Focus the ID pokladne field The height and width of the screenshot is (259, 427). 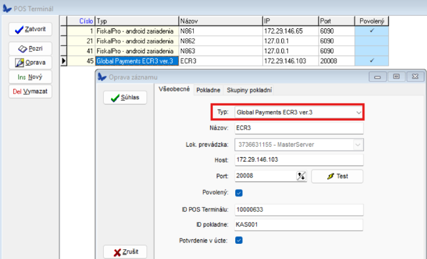pos(299,225)
